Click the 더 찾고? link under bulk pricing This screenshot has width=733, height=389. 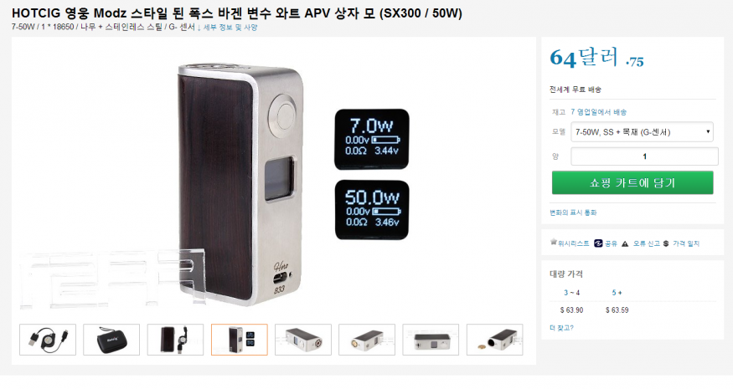click(561, 328)
